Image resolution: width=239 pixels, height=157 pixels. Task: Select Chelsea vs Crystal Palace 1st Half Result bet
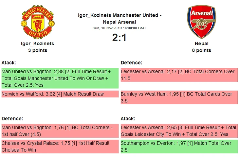point(59,147)
